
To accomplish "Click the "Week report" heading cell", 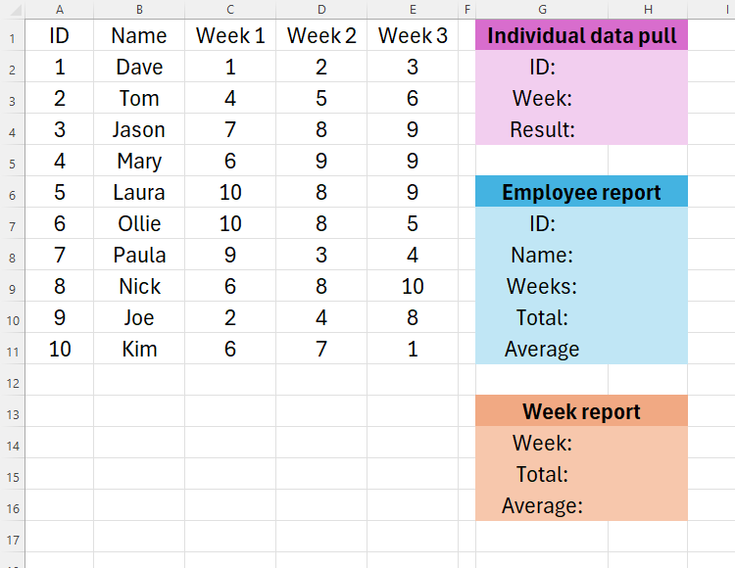I will 581,411.
